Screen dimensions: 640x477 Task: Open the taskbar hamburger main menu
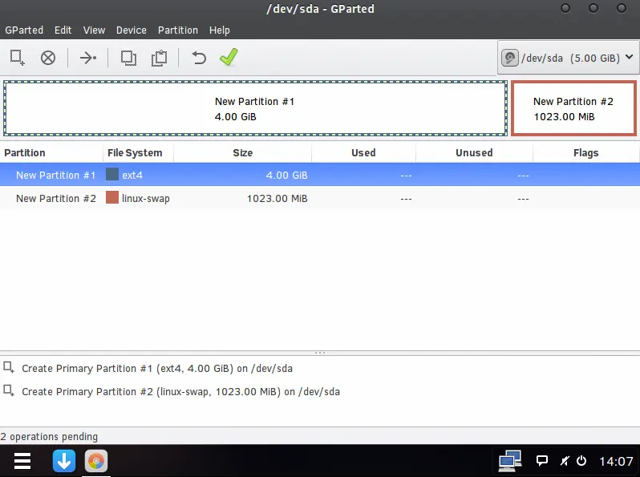click(x=22, y=461)
